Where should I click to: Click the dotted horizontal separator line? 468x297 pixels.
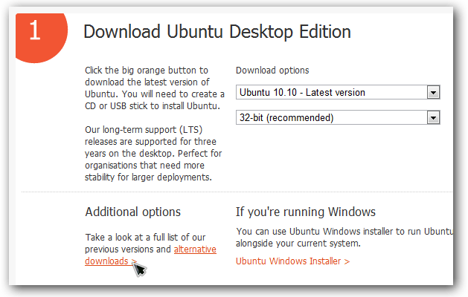point(237,192)
